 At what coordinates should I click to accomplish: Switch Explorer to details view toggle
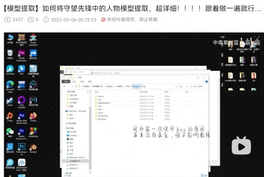[203, 176]
